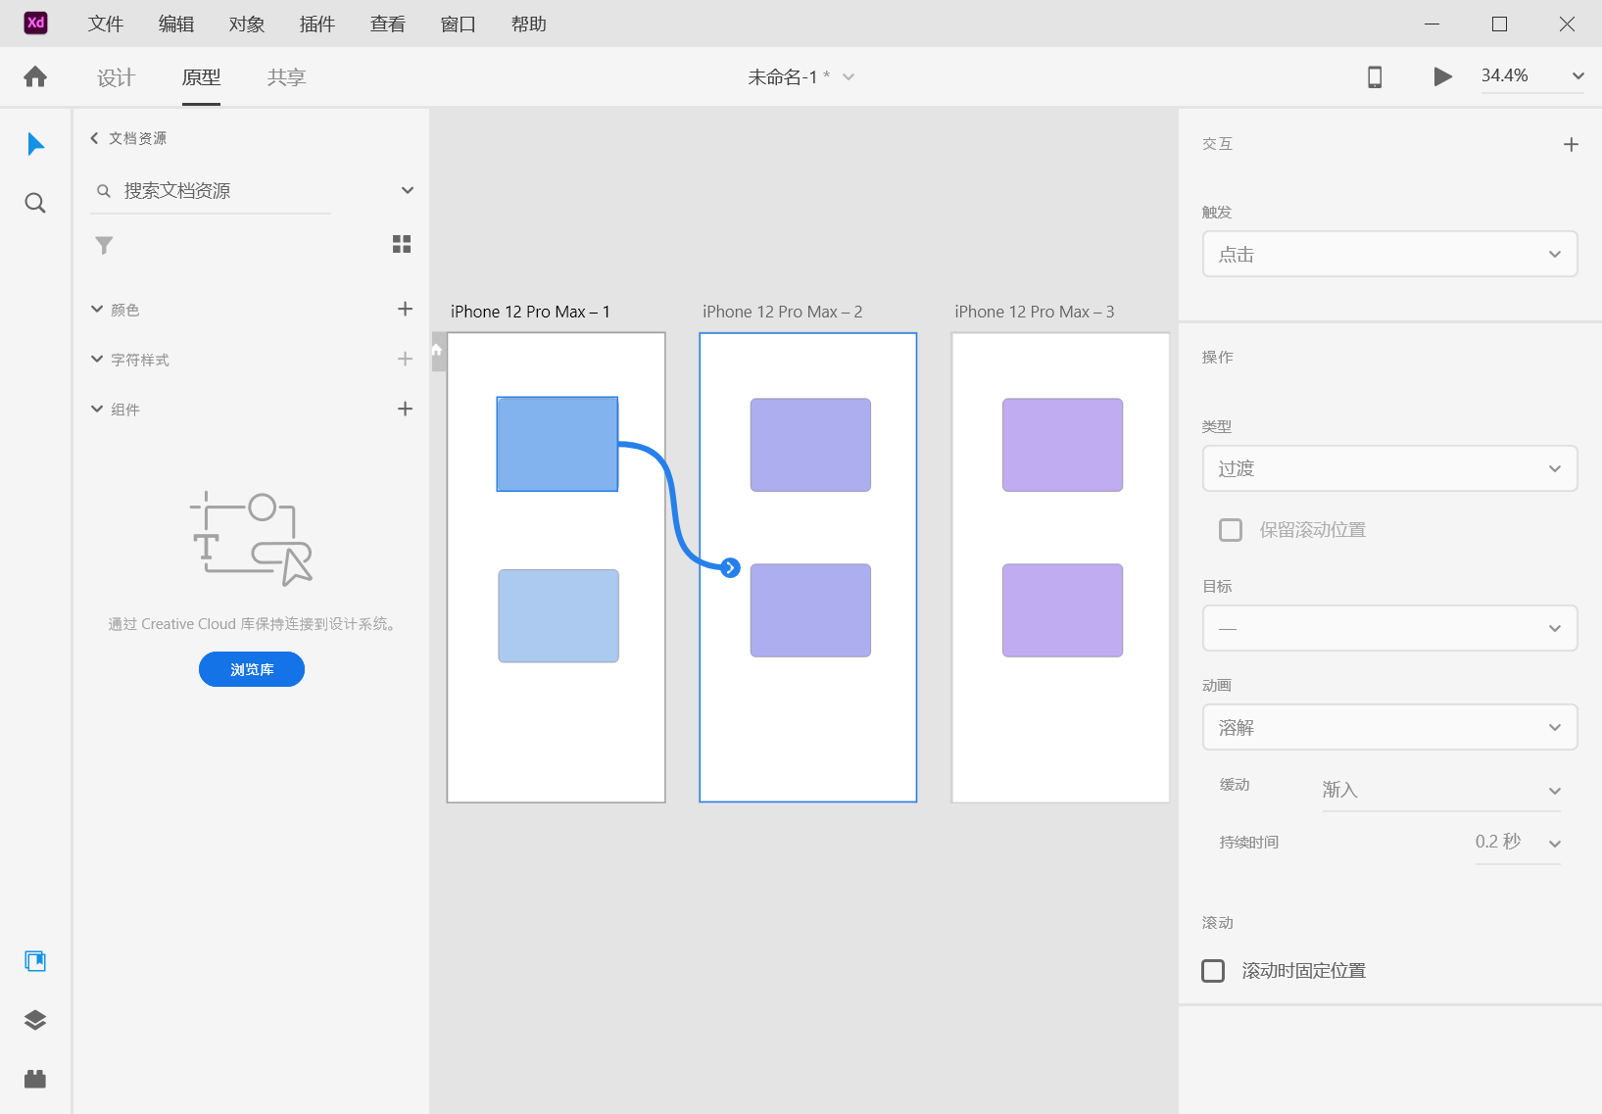The image size is (1602, 1114).
Task: Add a new color with the plus
Action: click(x=405, y=309)
